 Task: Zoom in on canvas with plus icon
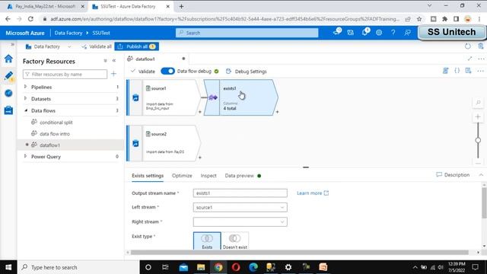click(x=478, y=116)
